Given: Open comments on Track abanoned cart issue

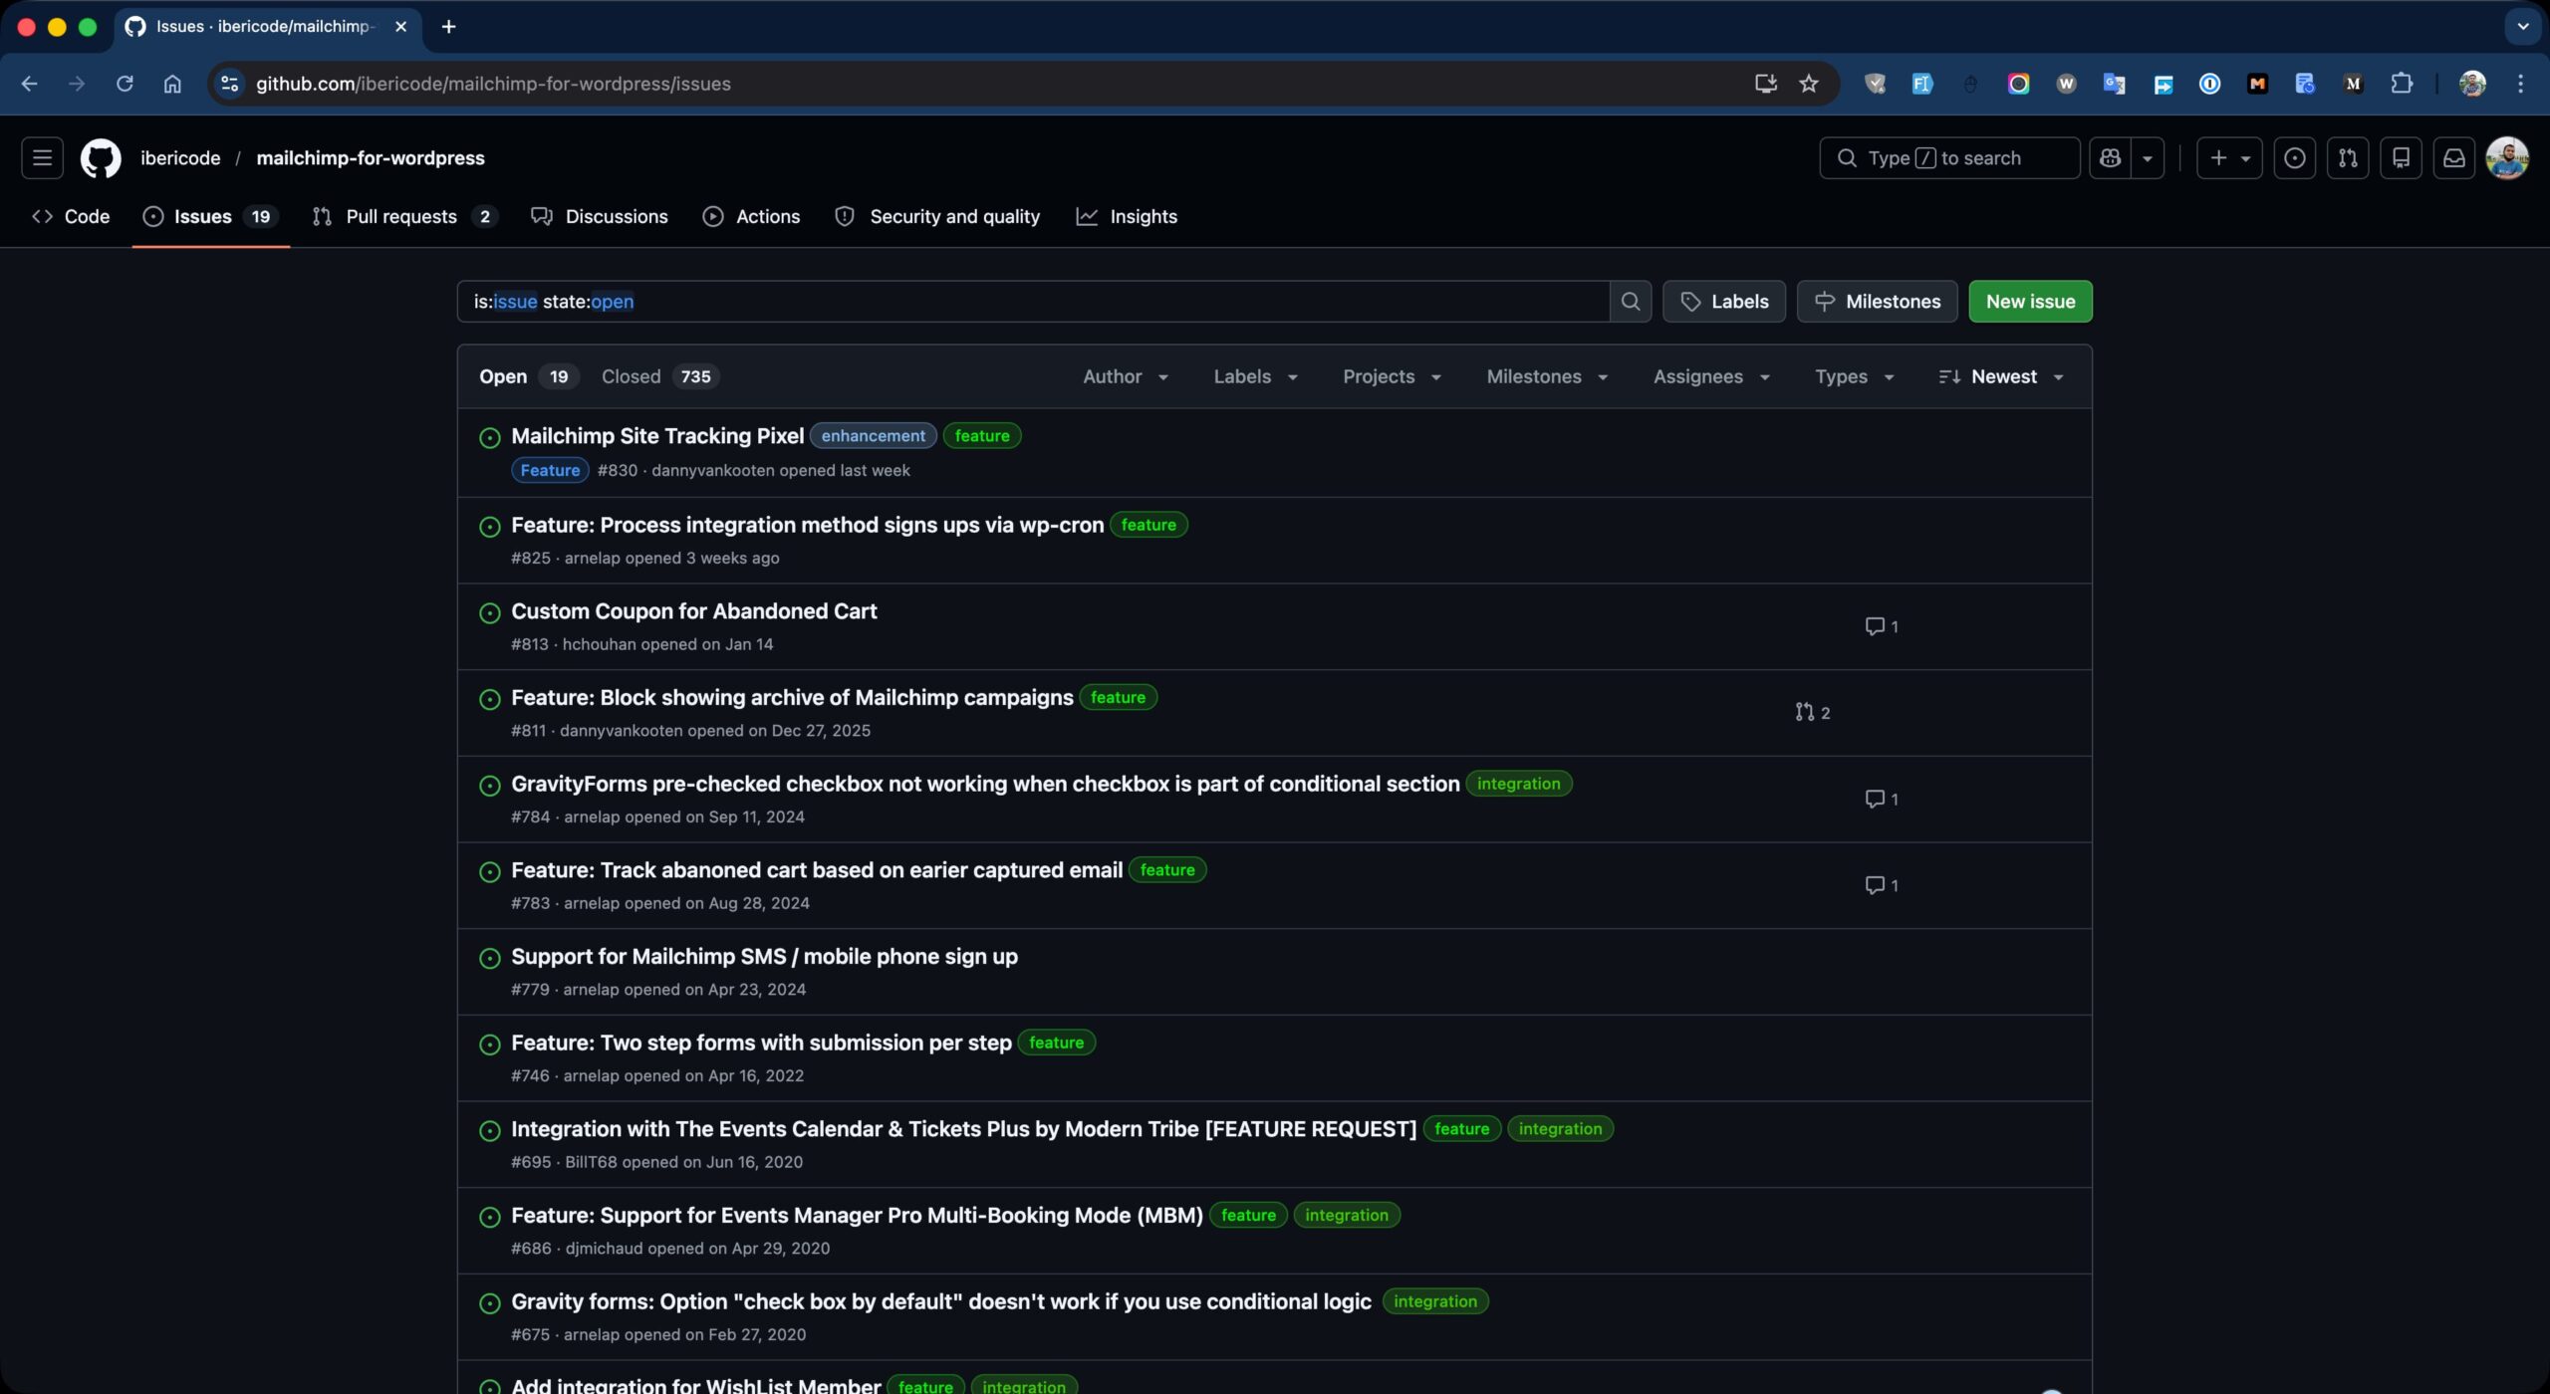Looking at the screenshot, I should tap(1882, 885).
